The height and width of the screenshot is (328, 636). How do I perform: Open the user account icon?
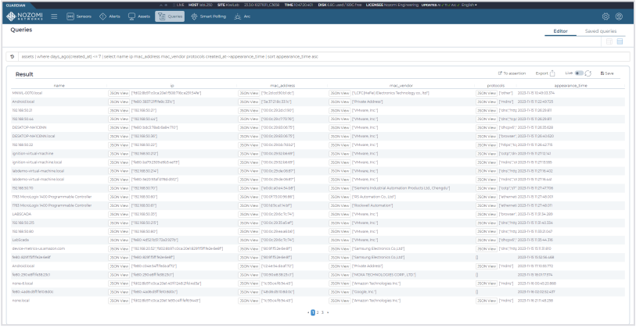[620, 16]
